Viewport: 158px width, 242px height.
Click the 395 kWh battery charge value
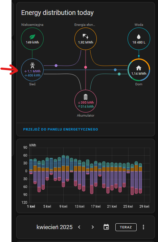click(86, 103)
